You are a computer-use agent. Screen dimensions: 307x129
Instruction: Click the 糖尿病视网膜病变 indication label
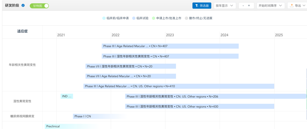pos(22,116)
